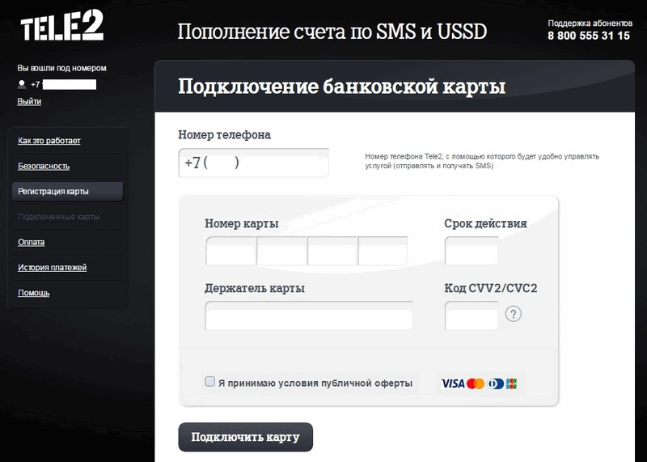Click the MasterCard logo
Screen dimensions: 647x462
[476, 384]
